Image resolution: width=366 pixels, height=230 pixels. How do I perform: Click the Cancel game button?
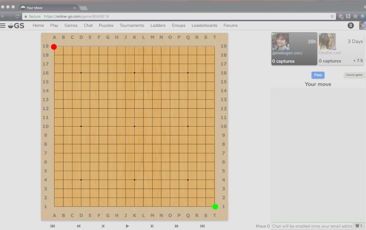tap(354, 75)
